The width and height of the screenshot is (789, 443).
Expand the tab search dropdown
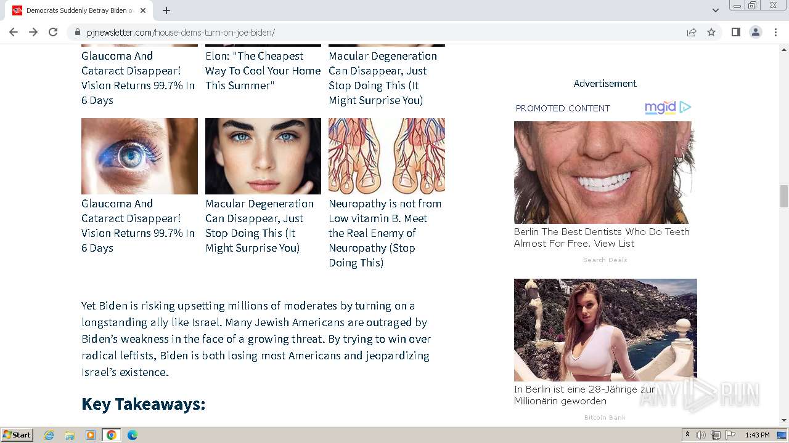[715, 10]
